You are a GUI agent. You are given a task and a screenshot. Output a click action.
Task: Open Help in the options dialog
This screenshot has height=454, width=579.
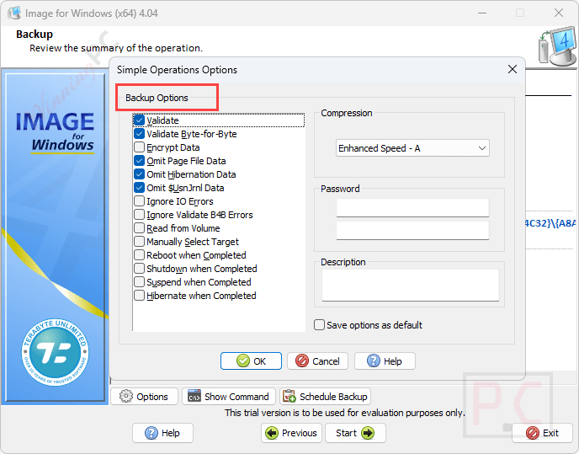[385, 361]
